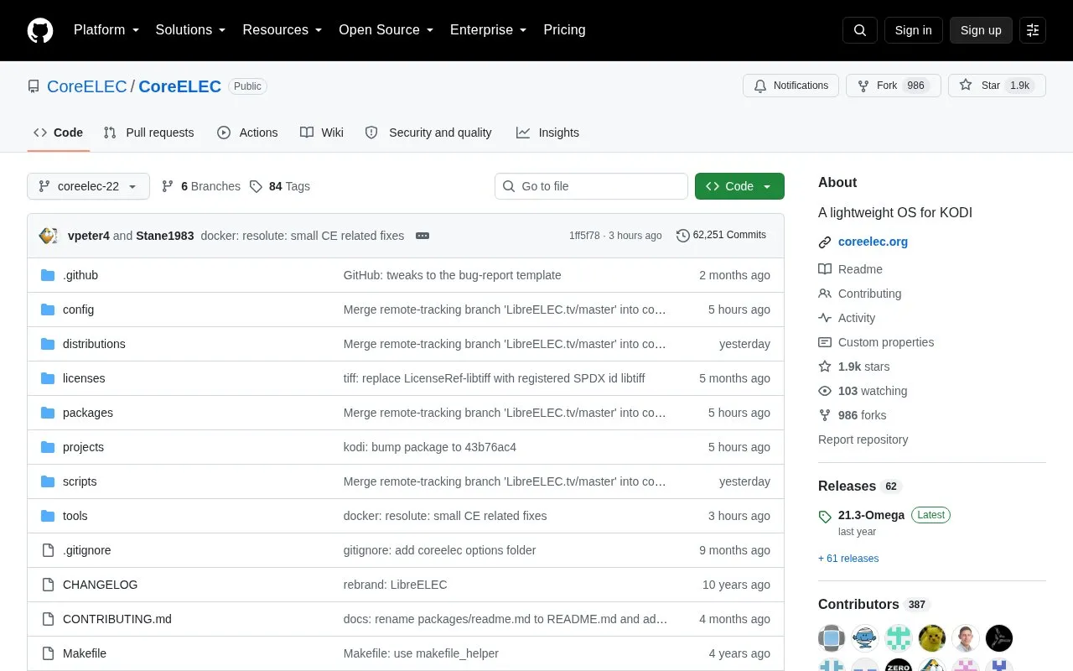
Task: Click the history clock icon beside 62,251 Commits
Action: 683,236
